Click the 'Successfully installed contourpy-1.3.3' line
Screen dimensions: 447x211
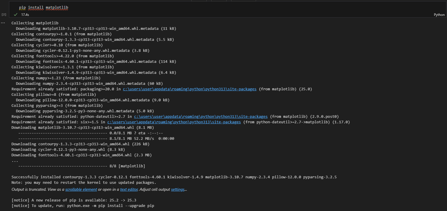tap(174, 177)
